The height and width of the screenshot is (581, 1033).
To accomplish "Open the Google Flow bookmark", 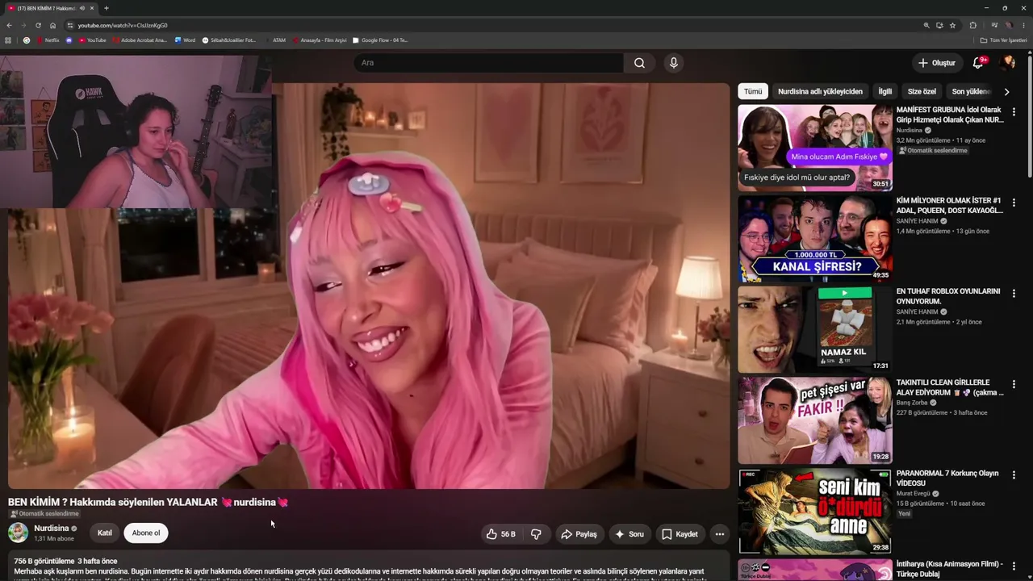I will coord(380,40).
